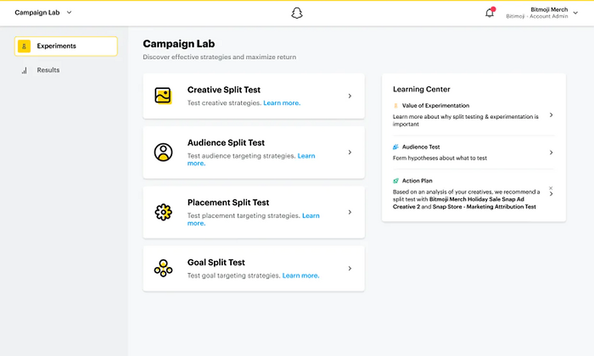Click the Creative Split Test image icon
The height and width of the screenshot is (356, 594).
coord(163,96)
